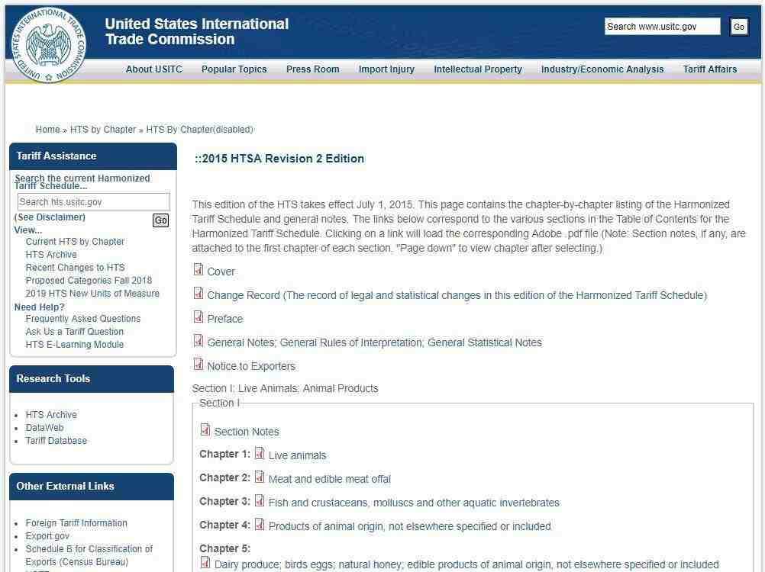
Task: Open Proposed Categories Fall 2018 link
Action: [89, 281]
